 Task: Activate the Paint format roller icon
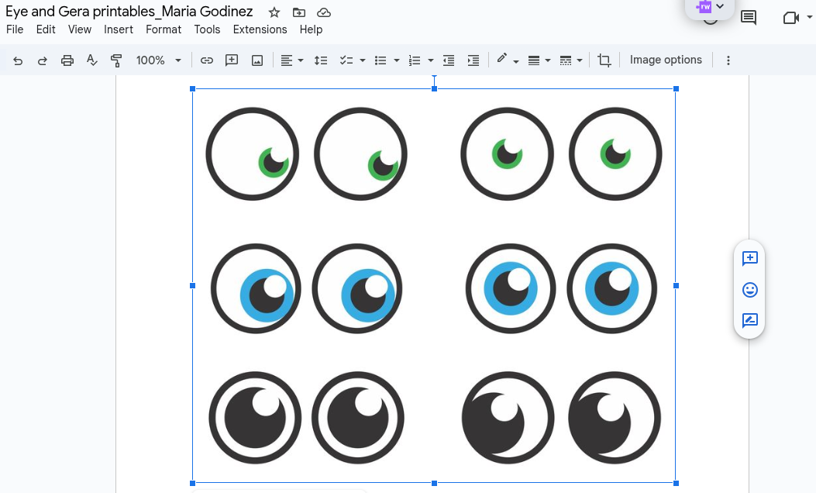point(116,60)
